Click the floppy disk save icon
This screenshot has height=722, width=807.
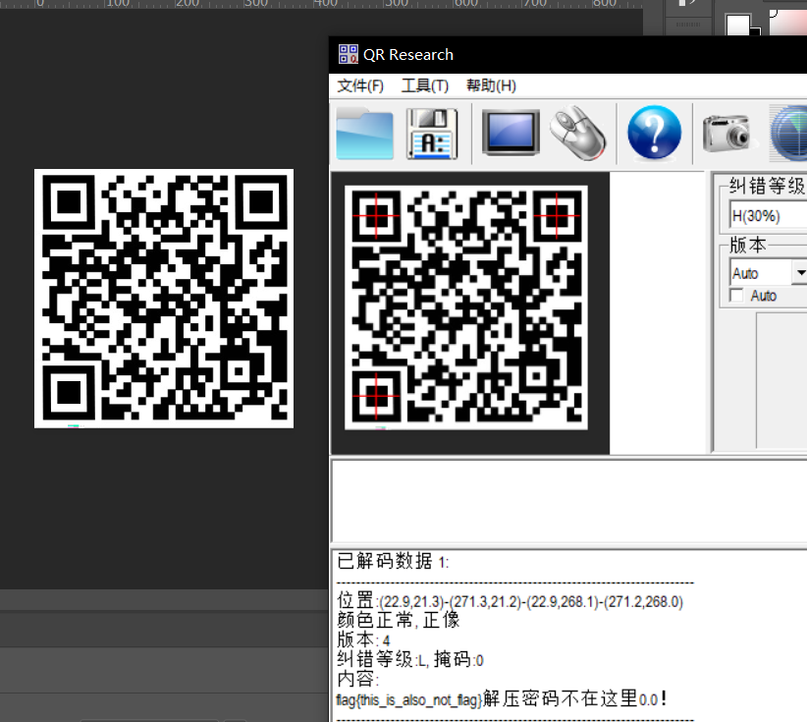pyautogui.click(x=432, y=134)
